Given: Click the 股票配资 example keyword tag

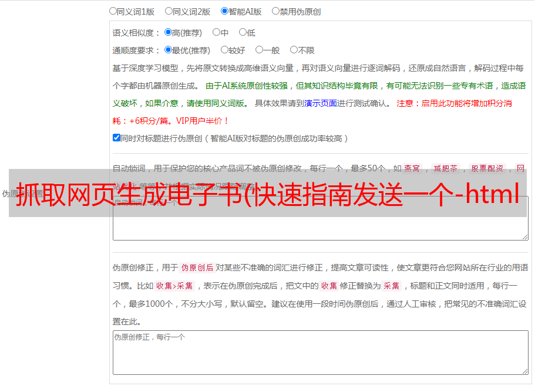Looking at the screenshot, I should tap(487, 168).
